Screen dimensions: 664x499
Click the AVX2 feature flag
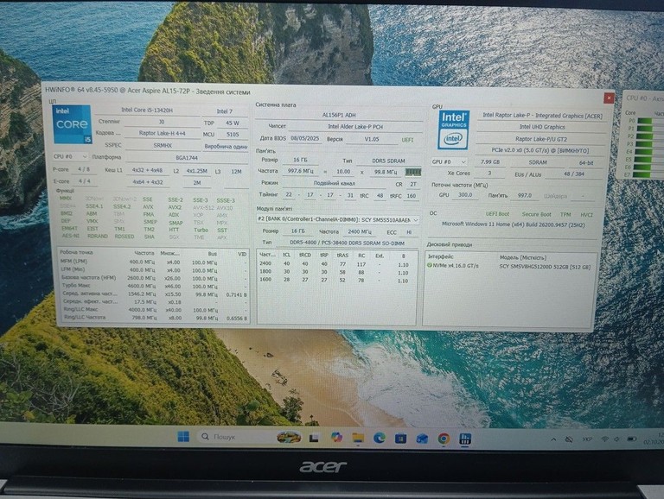point(175,207)
